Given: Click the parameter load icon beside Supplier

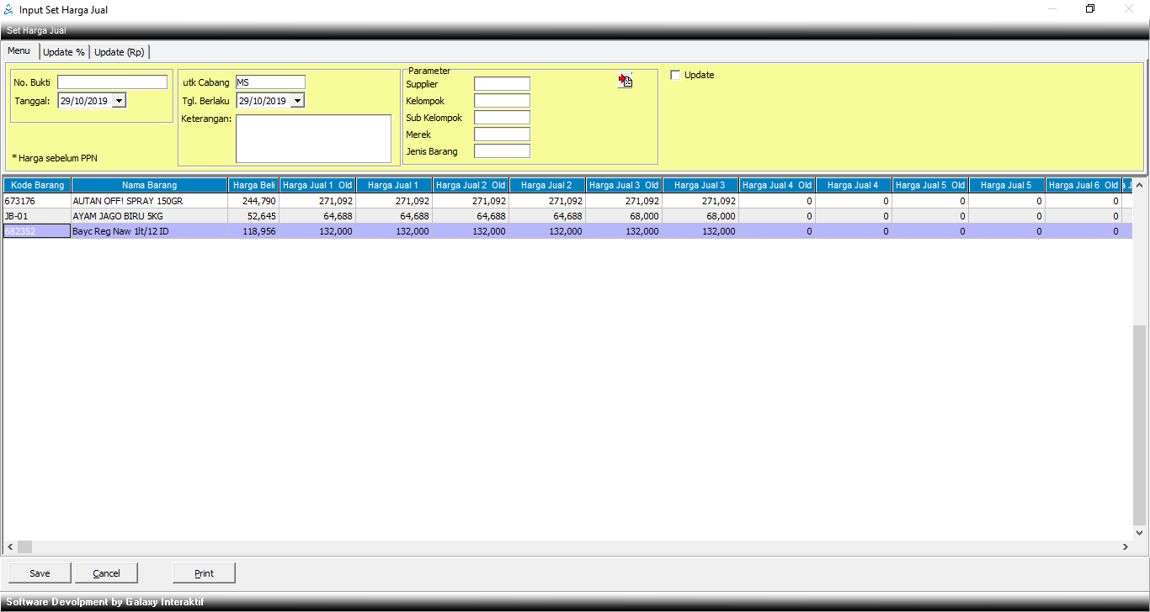Looking at the screenshot, I should 625,81.
